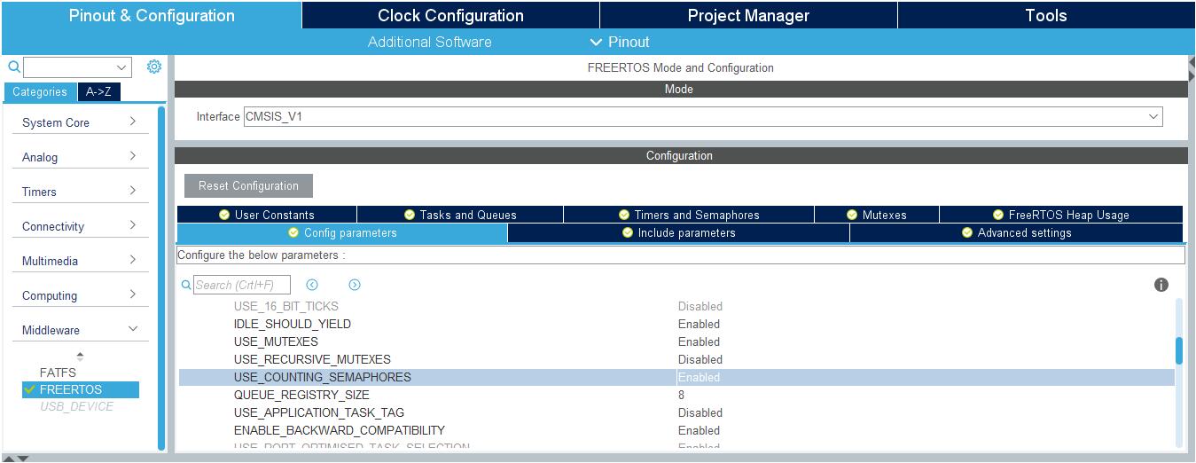Open the FreeRTOS Heap Usage tab

coord(1061,215)
